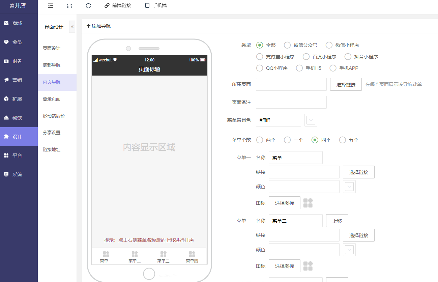Screen dimensions: 438x282
Task: Focus the 菜单二 链接 input field
Action: pyautogui.click(x=304, y=235)
